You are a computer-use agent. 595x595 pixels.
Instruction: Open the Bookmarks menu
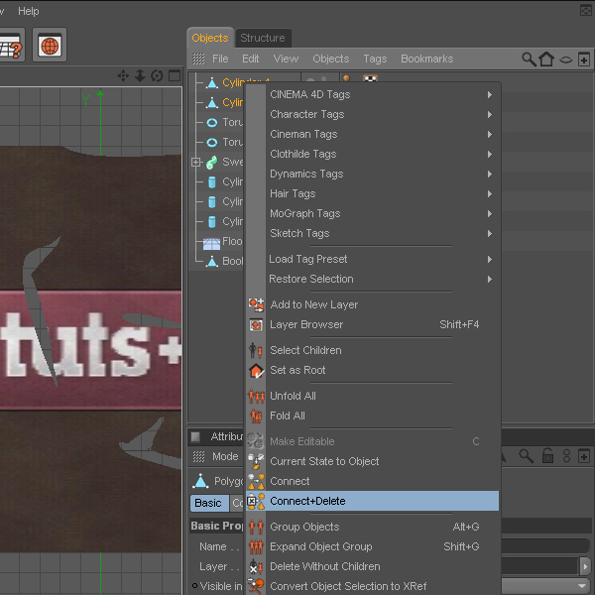[x=426, y=59]
